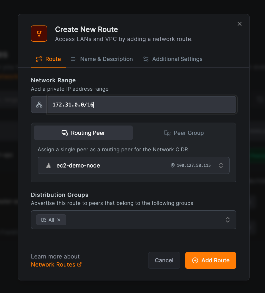Screen dimensions: 265x293
Task: Open the ec2-demo-node routing peer dropdown
Action: tap(129, 166)
